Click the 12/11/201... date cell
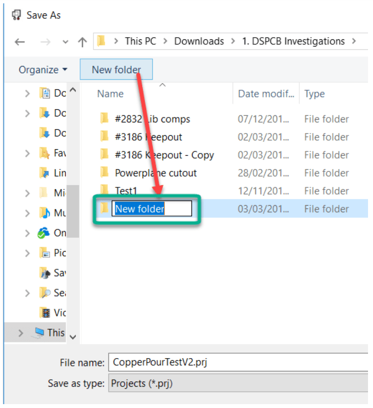Image resolution: width=373 pixels, height=408 pixels. coord(263,191)
